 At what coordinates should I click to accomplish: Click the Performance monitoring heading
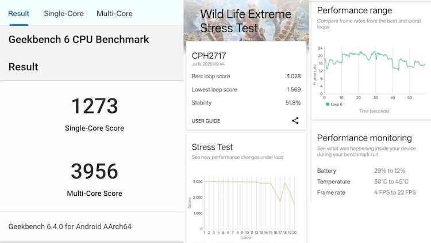[364, 138]
